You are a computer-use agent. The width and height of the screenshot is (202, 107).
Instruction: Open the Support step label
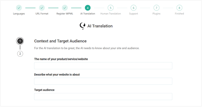click(x=133, y=14)
